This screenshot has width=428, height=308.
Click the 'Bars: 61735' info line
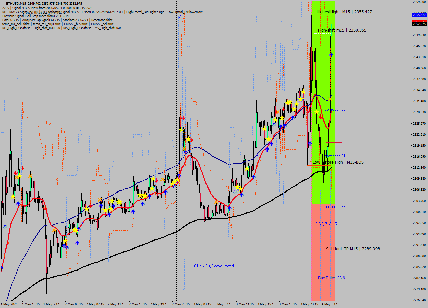[58, 20]
